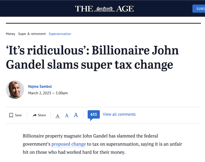Go to Super & retirement breadcrumb

(32, 34)
